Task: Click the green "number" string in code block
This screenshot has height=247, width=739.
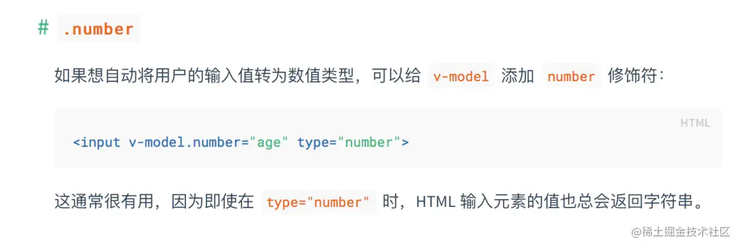Action: point(369,142)
